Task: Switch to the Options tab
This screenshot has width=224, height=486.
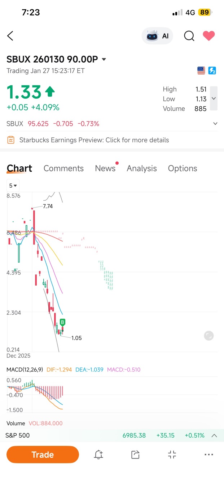Action: [x=182, y=168]
